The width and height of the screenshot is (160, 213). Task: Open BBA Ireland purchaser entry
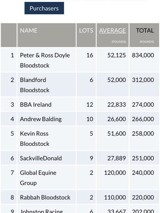click(36, 104)
